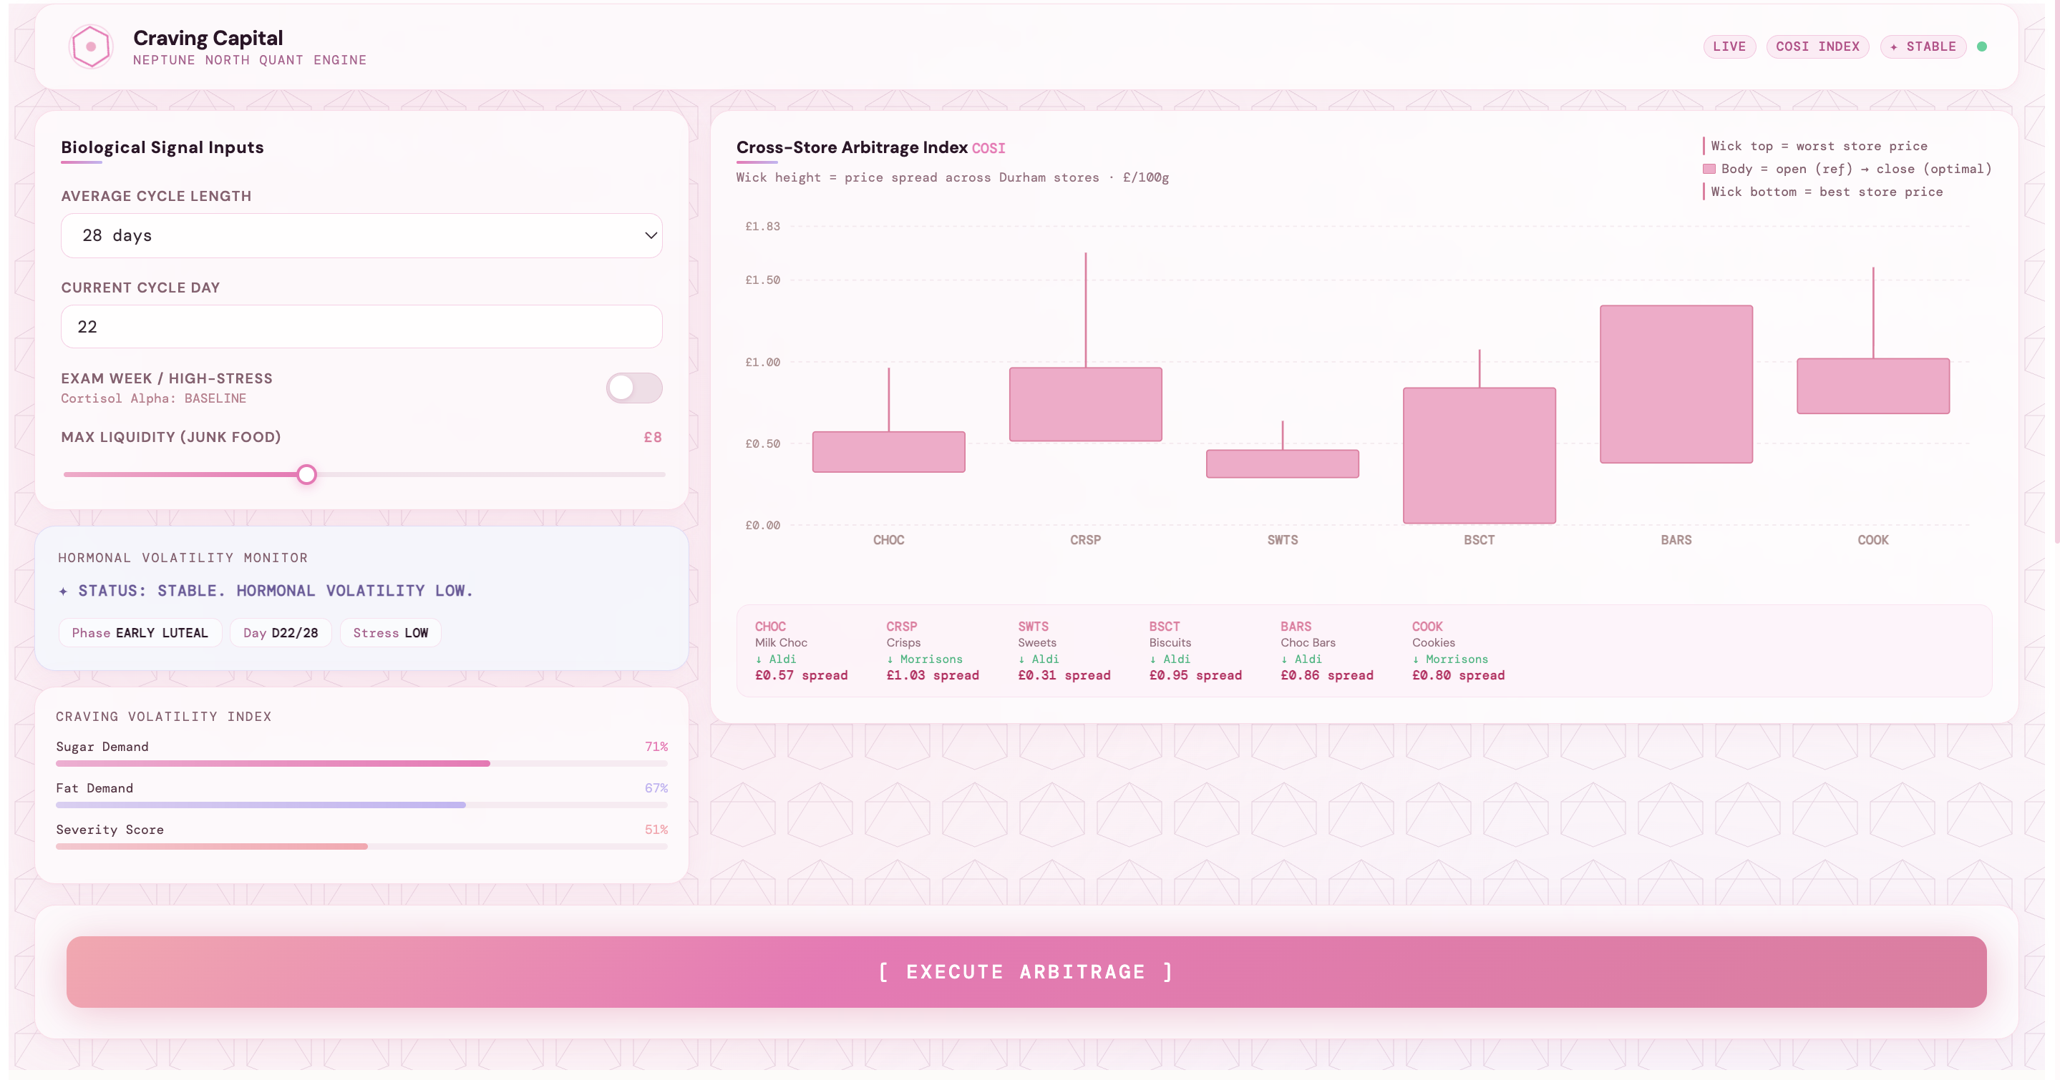Select the COSI INDEX badge
Image resolution: width=2060 pixels, height=1080 pixels.
coord(1817,46)
